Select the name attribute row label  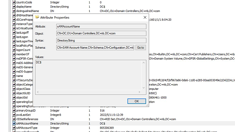tap(19, 76)
